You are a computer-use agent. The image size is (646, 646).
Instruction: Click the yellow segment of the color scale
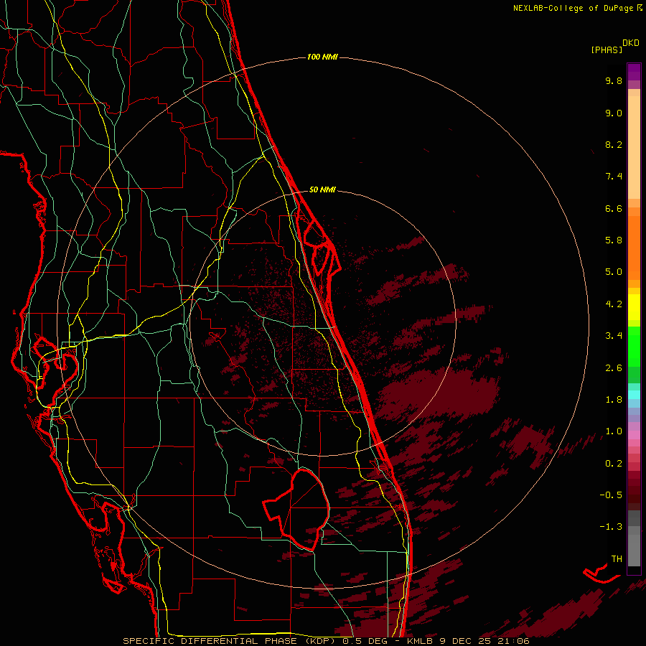(x=634, y=307)
